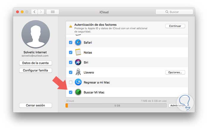Click the user profile avatar picture
Viewport: 208px width, 131px height.
click(x=36, y=34)
